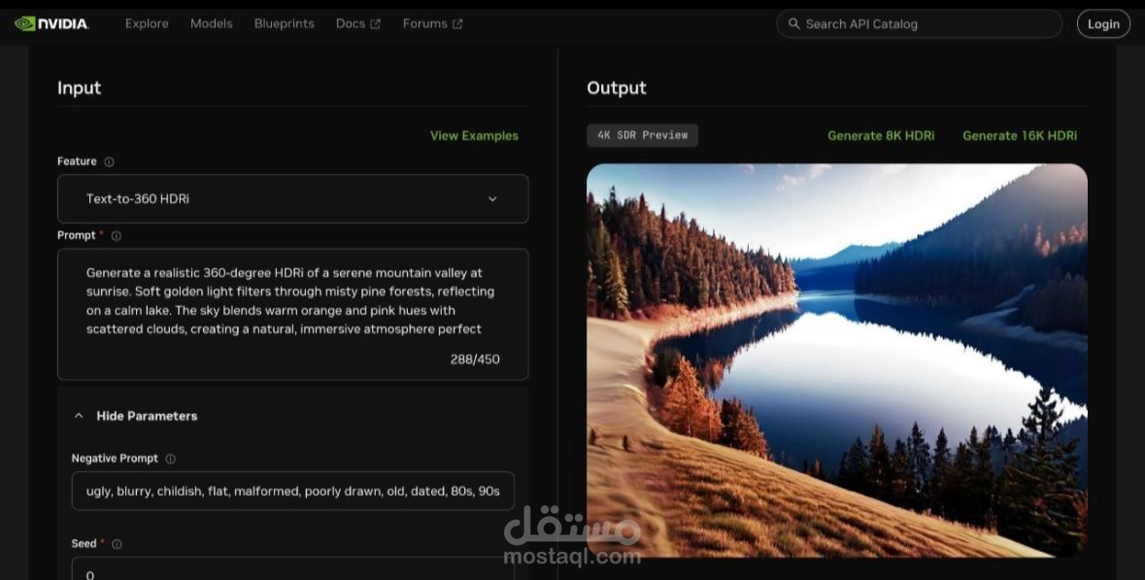Viewport: 1145px width, 580px height.
Task: Go to the Models page
Action: [211, 24]
